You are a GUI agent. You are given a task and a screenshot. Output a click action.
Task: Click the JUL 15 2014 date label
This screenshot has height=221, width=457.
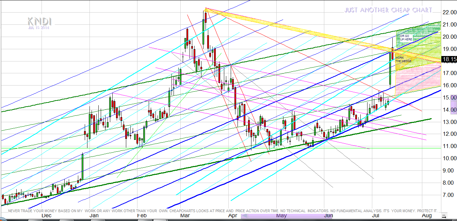coord(39,28)
